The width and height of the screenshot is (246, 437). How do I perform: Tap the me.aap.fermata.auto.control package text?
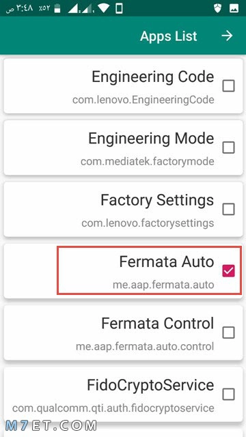click(x=145, y=346)
